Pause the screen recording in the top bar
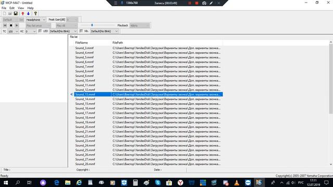This screenshot has width=333, height=187. [x=189, y=3]
